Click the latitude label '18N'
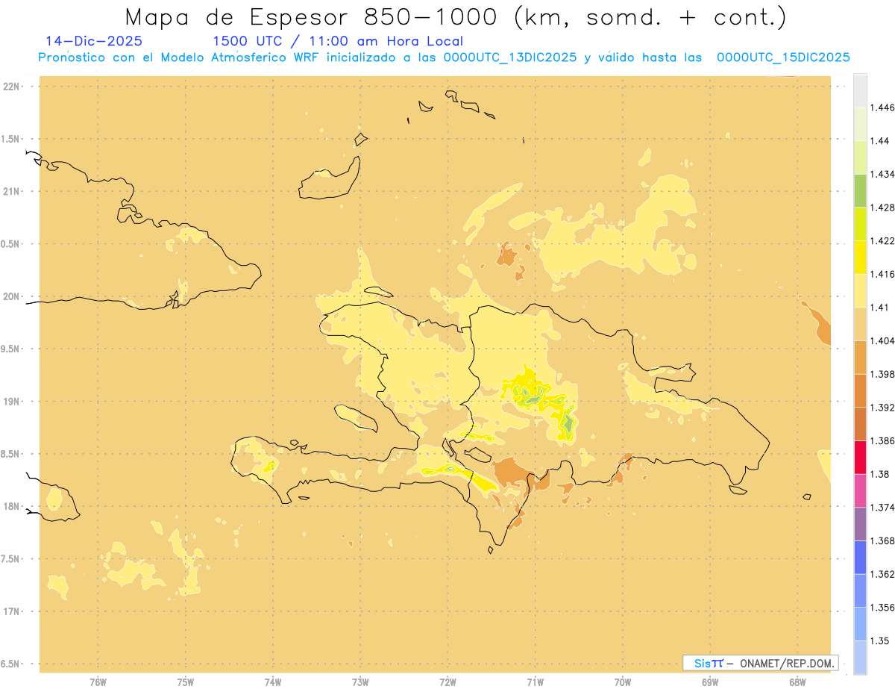 [11, 506]
